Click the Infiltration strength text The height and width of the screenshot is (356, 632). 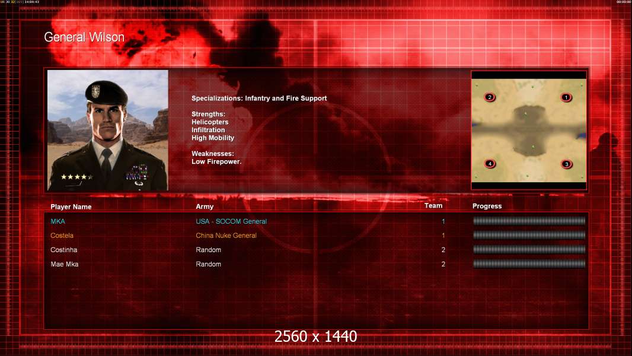coord(208,130)
